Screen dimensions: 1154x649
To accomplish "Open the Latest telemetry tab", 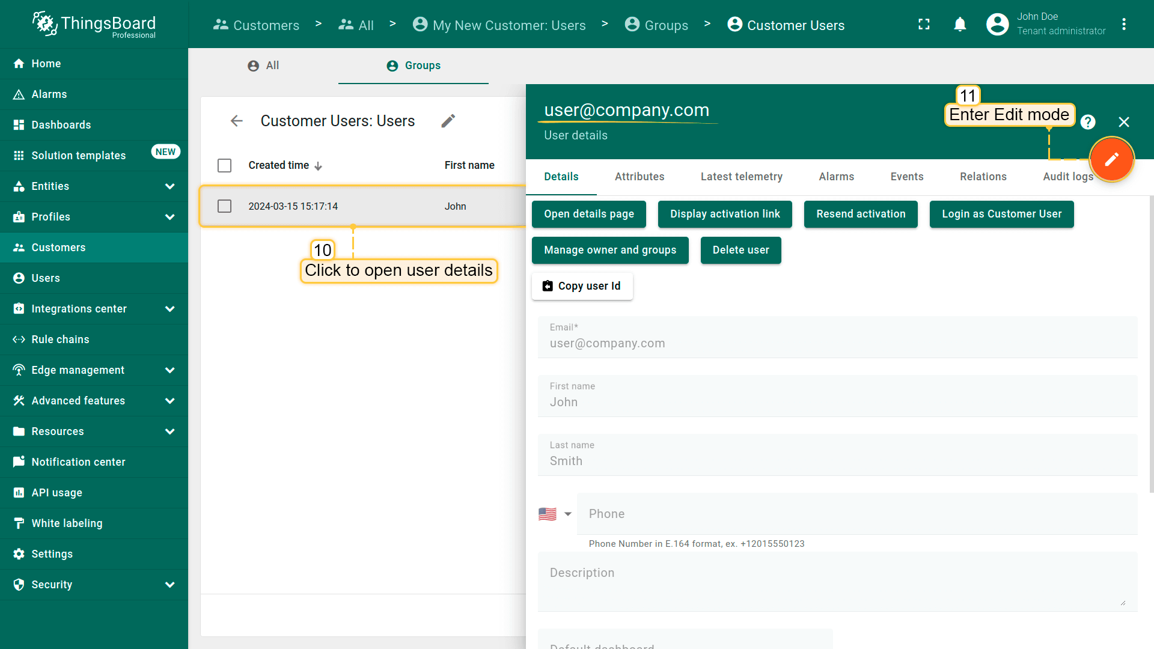I will [741, 177].
